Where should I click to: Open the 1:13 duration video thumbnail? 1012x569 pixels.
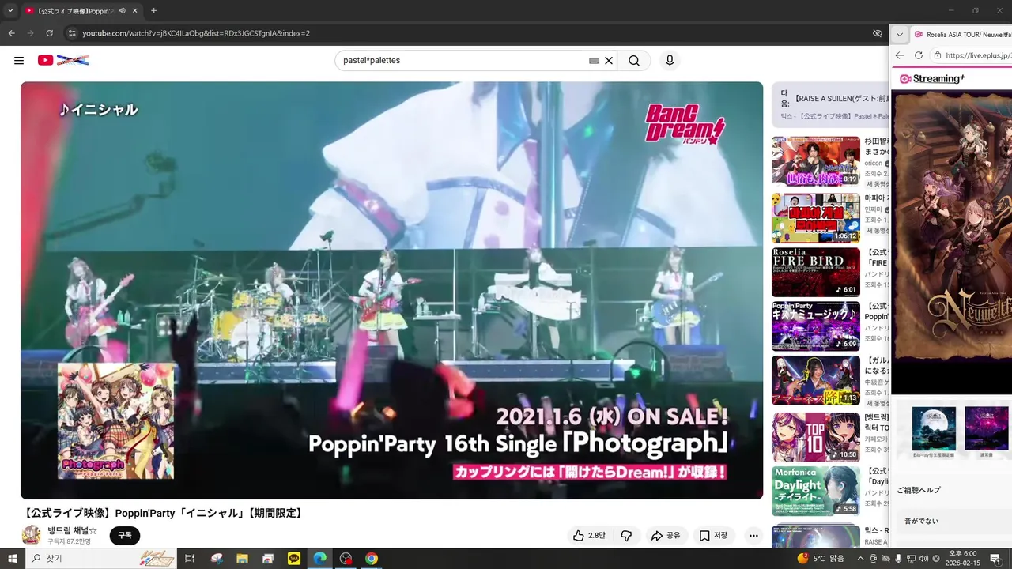pyautogui.click(x=815, y=381)
